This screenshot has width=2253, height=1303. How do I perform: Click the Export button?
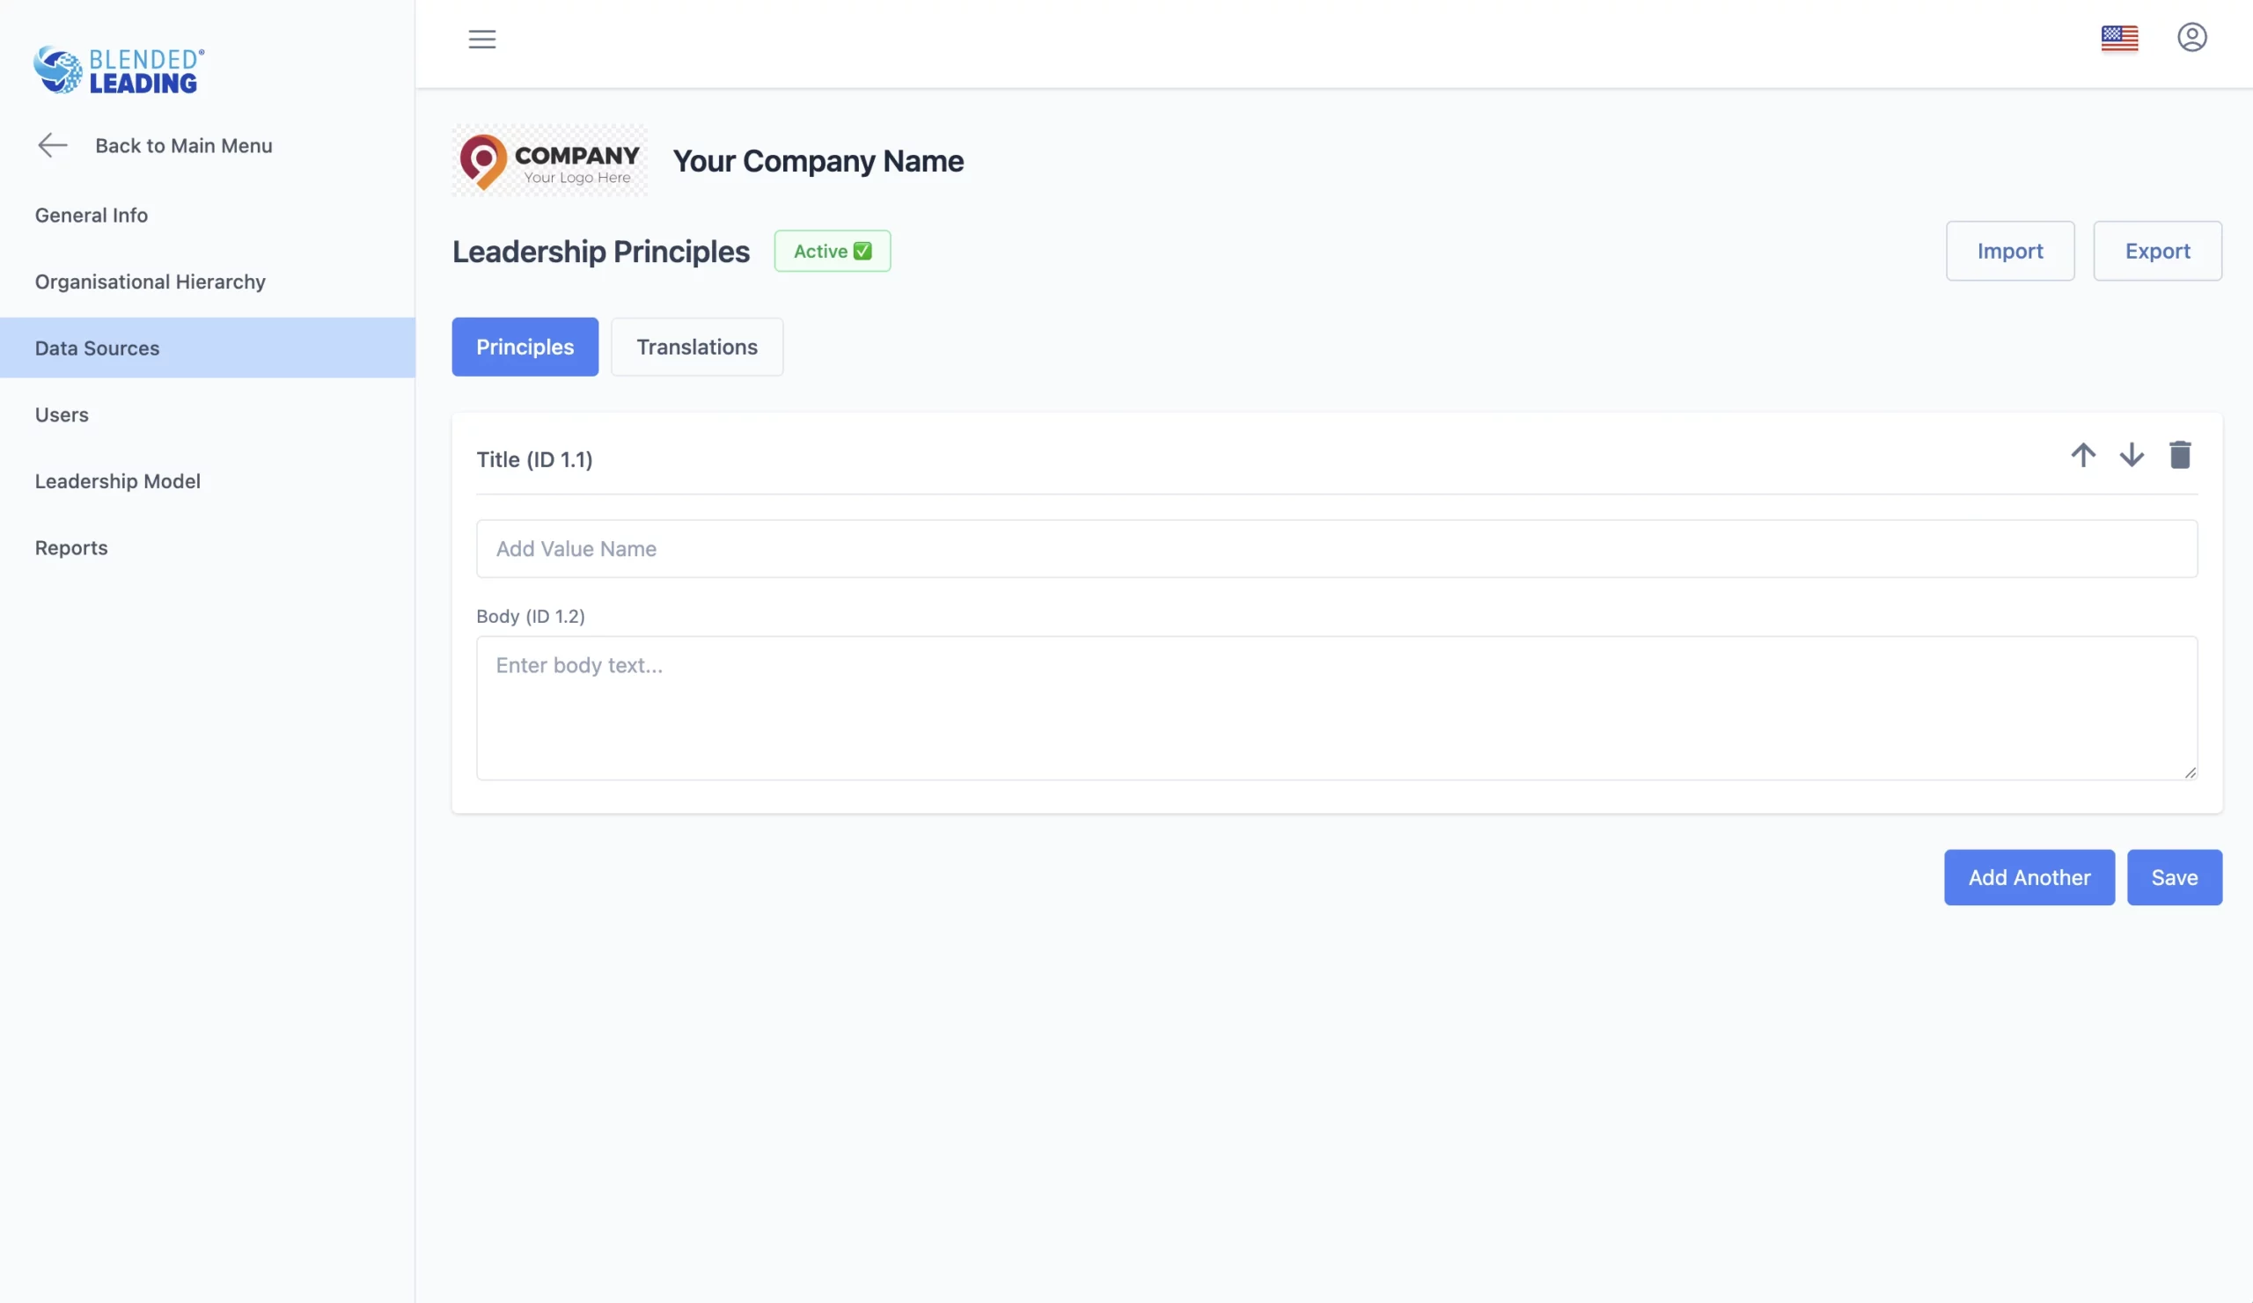2156,251
